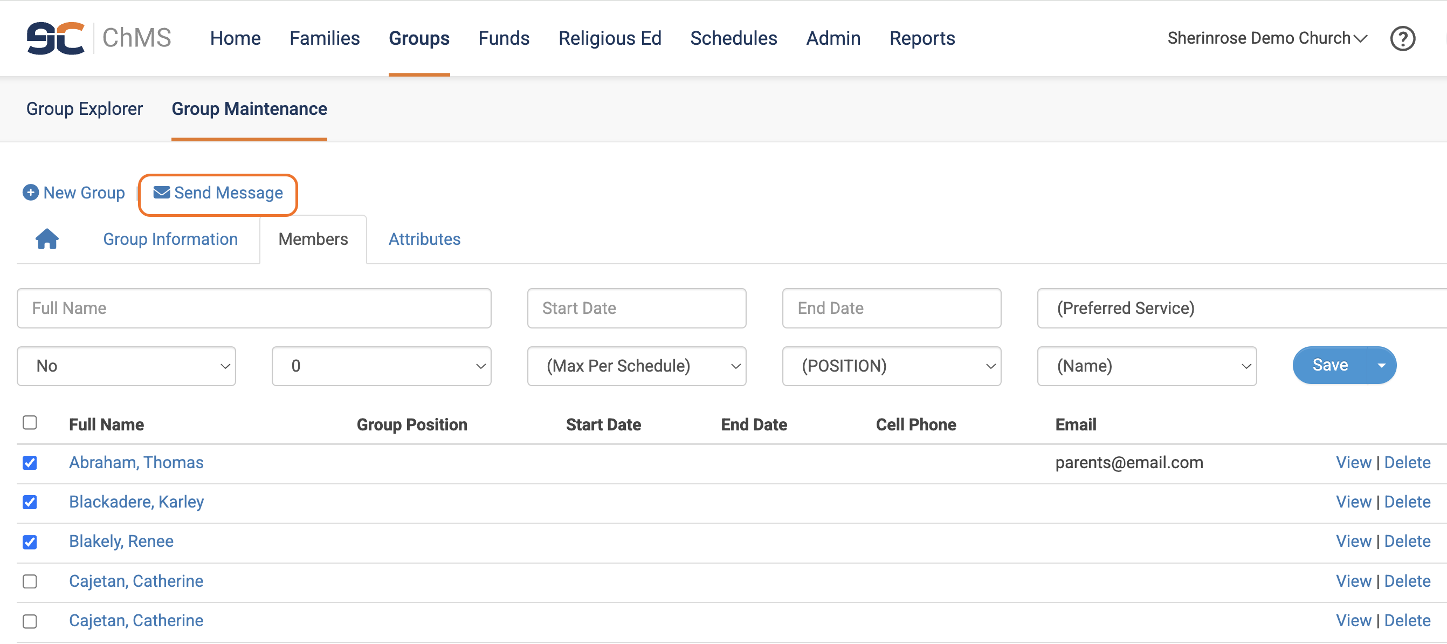Open the Save button dropdown arrow

pos(1381,365)
